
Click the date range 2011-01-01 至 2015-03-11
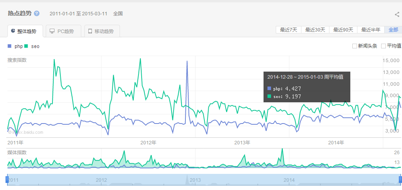tap(79, 13)
